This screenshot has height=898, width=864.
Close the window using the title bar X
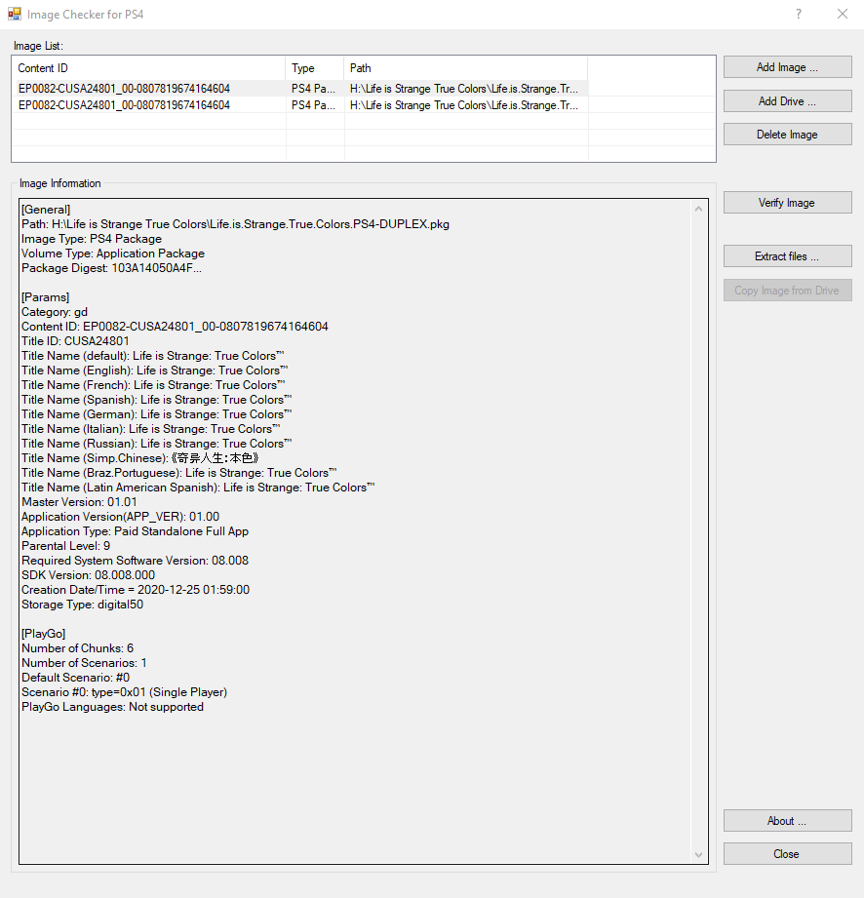843,14
